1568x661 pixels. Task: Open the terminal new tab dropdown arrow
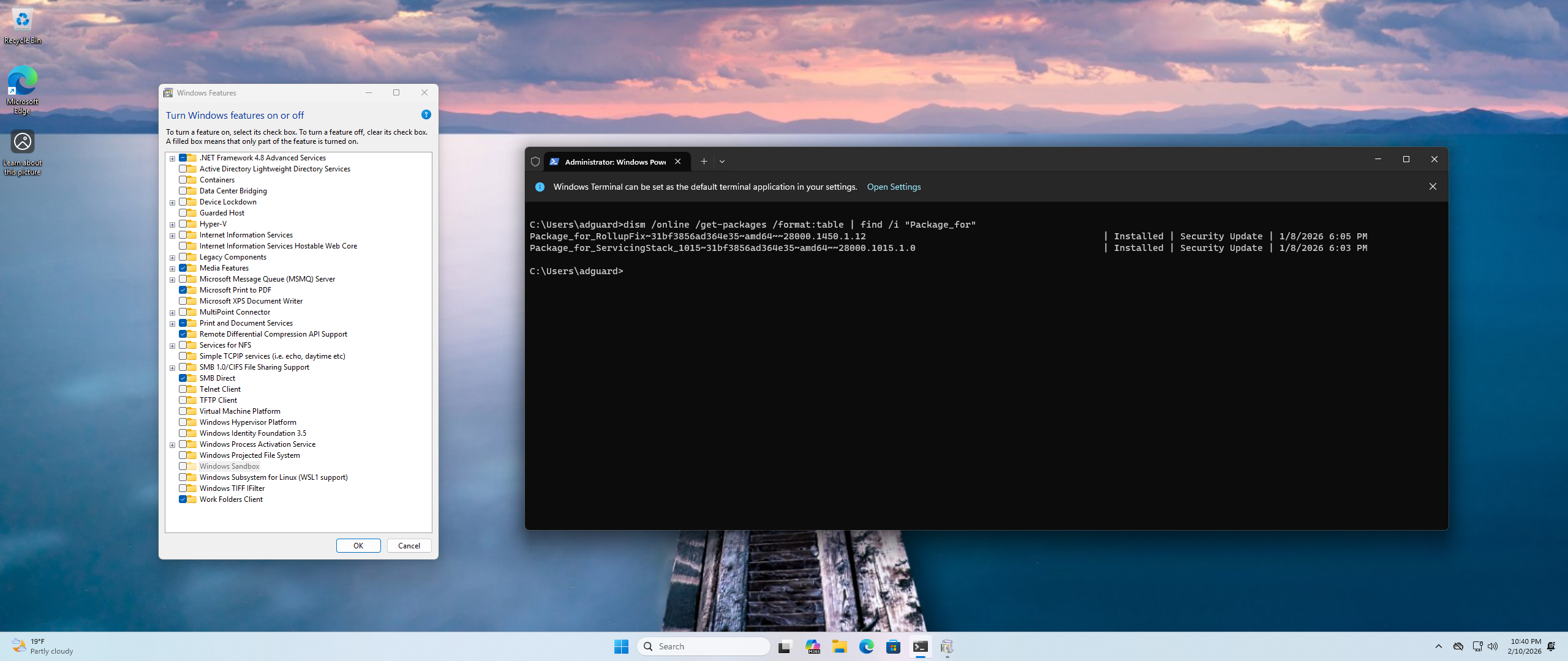[x=722, y=162]
